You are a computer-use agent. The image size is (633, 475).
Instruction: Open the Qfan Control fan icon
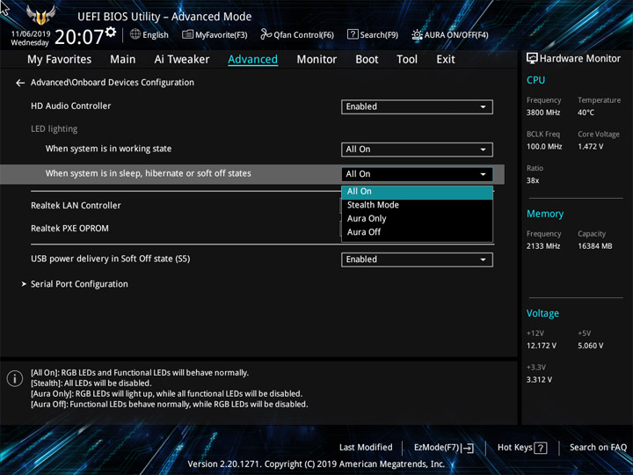coord(266,34)
